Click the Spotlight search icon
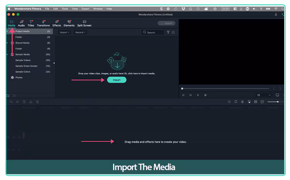290x180 pixels. pyautogui.click(x=282, y=9)
